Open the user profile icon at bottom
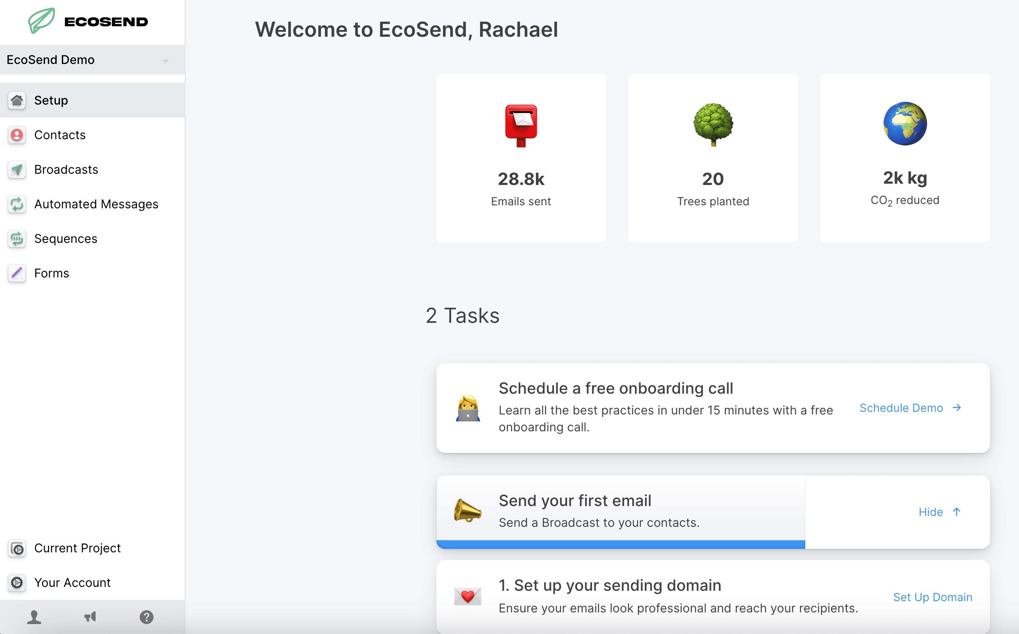Image resolution: width=1019 pixels, height=634 pixels. point(34,617)
